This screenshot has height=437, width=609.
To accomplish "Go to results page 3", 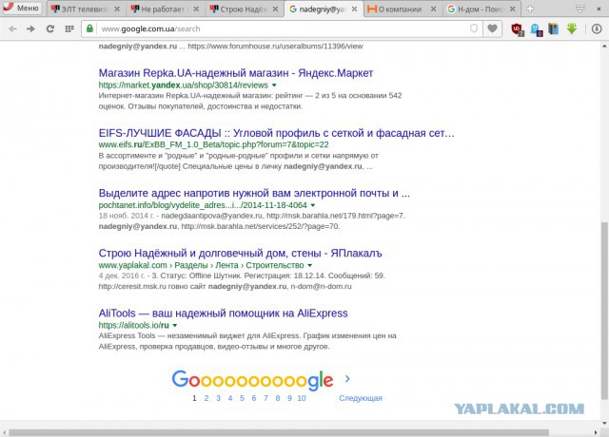I will click(218, 398).
